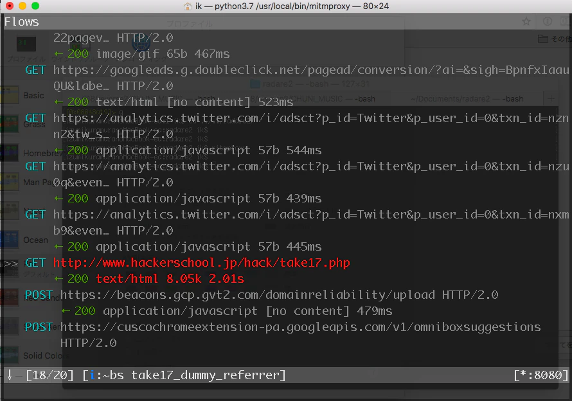Click the home folder icon in the title bar
The image size is (572, 401).
188,6
